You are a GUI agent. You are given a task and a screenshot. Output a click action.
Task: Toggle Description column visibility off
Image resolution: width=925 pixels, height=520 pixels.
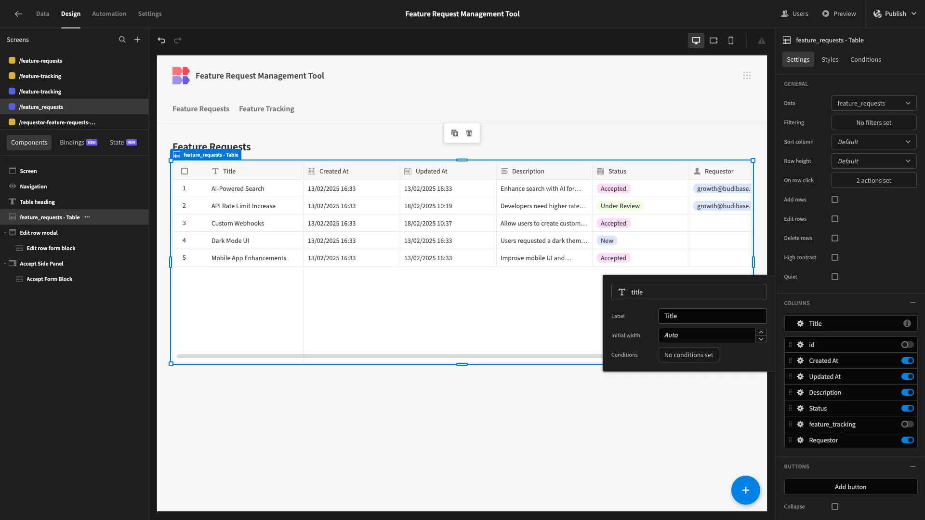908,392
